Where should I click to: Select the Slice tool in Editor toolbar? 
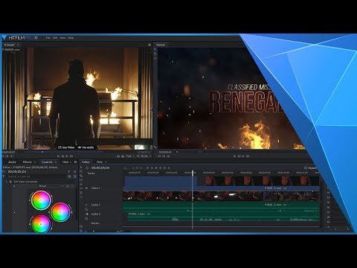[81, 176]
